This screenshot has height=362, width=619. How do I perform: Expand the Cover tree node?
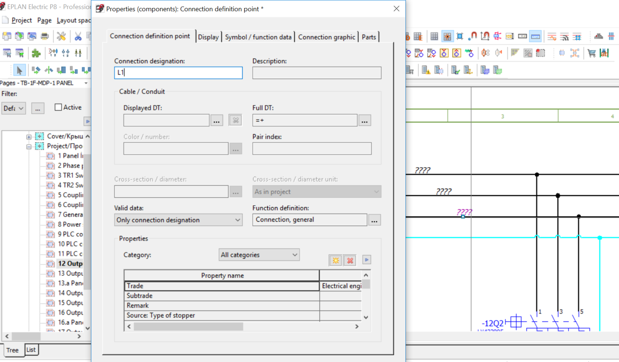[x=29, y=136]
